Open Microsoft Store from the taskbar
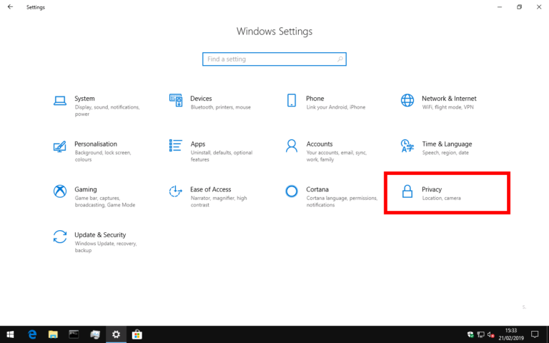Viewport: 549px width, 343px height. click(x=137, y=334)
